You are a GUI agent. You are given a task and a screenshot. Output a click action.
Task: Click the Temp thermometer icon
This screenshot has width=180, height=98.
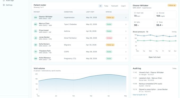pyautogui.click(x=157, y=22)
